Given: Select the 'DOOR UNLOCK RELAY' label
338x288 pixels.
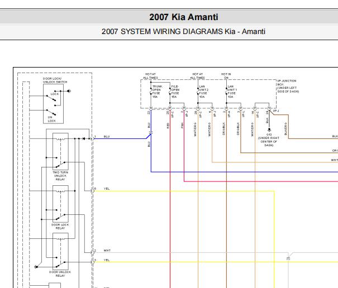Looking at the screenshot, I should [x=60, y=274].
